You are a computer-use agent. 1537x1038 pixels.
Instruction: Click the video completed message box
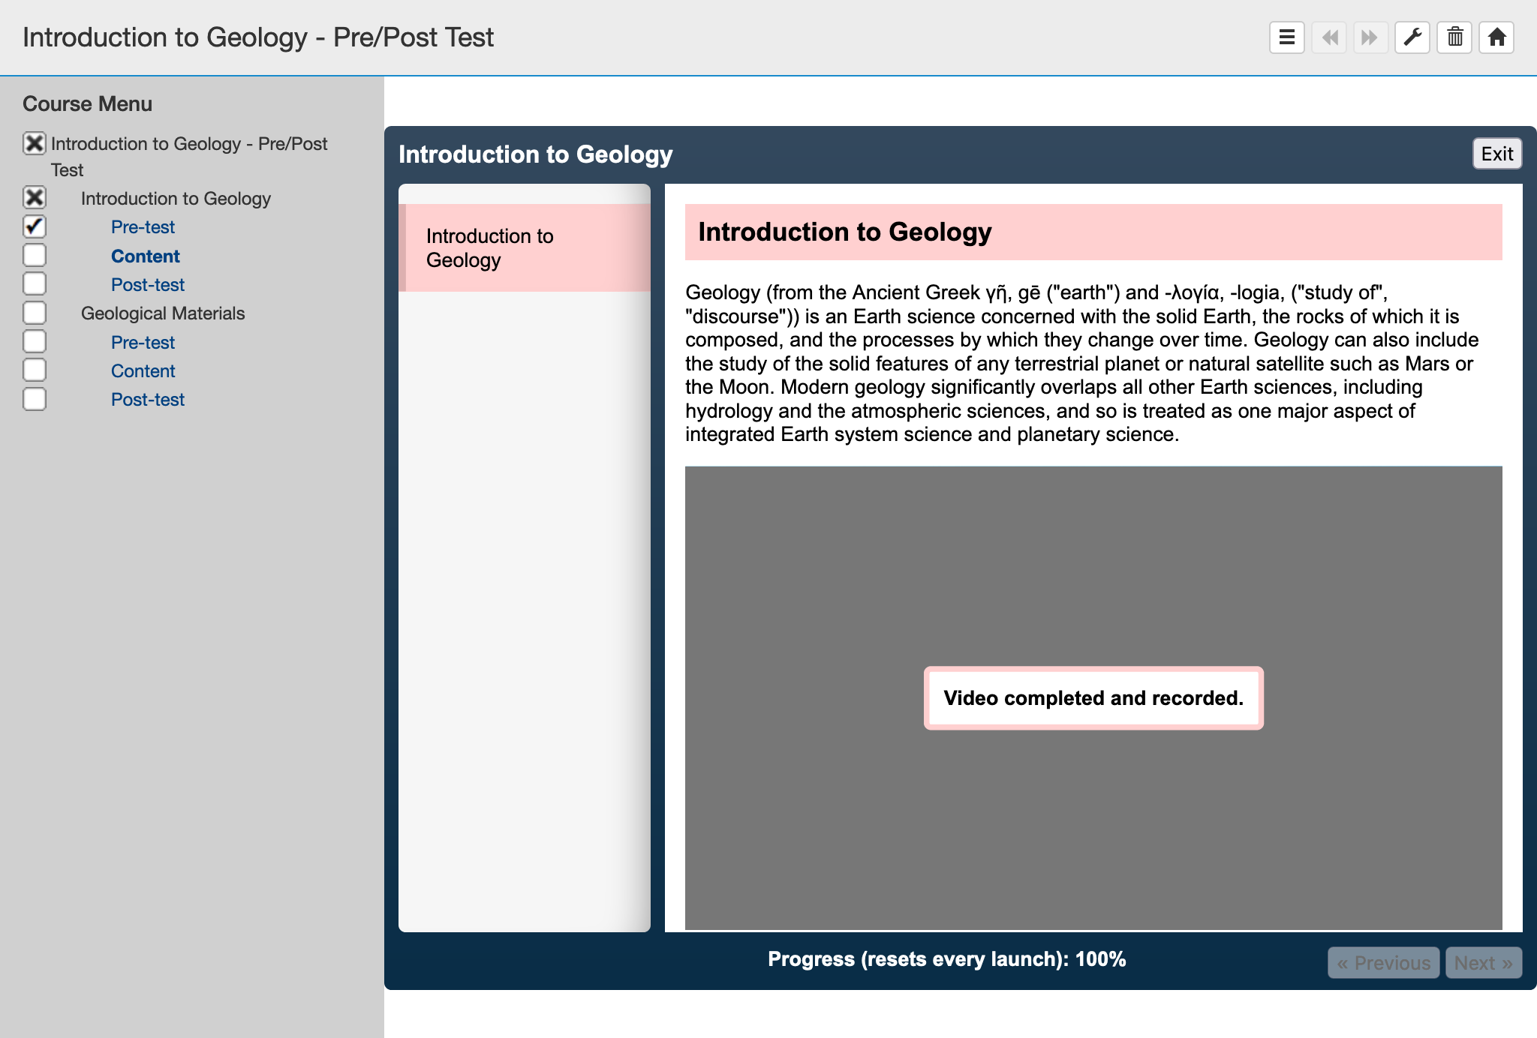[x=1093, y=698]
